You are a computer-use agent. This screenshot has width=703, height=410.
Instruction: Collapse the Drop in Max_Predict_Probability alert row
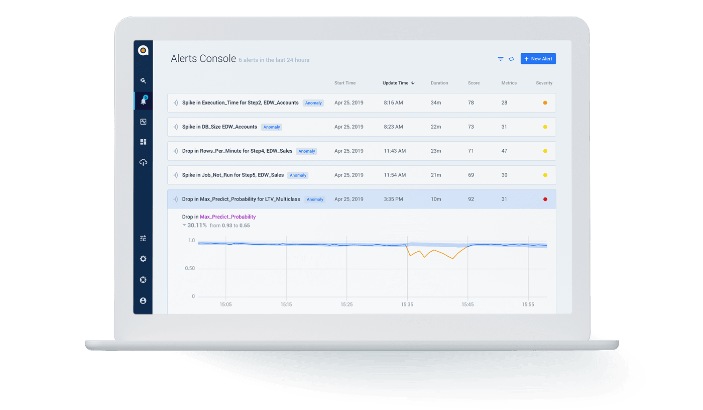pyautogui.click(x=362, y=199)
